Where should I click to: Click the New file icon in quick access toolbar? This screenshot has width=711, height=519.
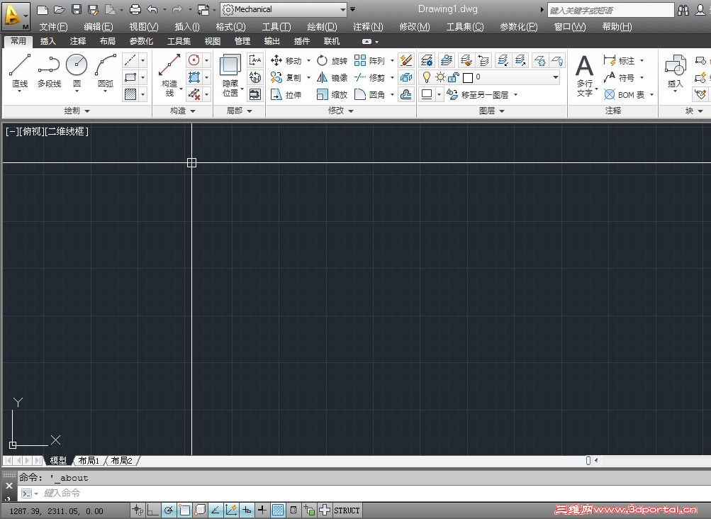point(42,9)
